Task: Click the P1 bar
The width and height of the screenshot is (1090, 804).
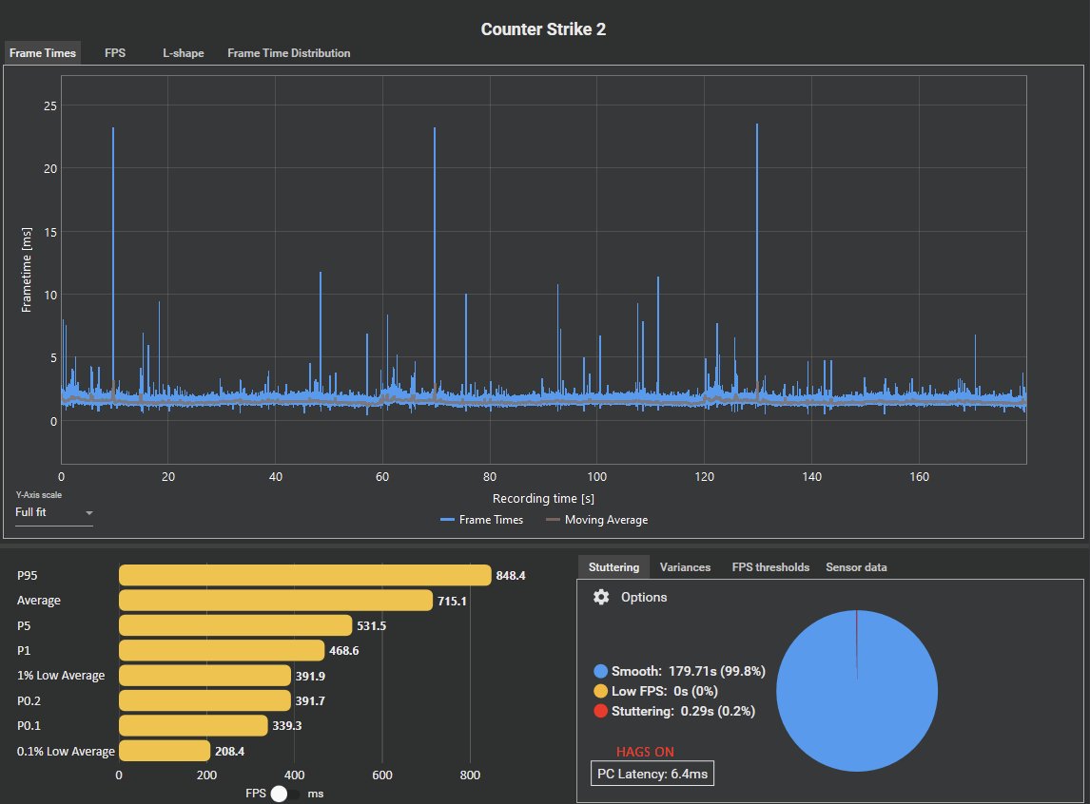Action: click(222, 651)
